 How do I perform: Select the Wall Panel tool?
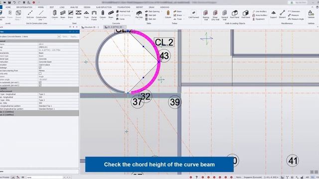coord(246,14)
